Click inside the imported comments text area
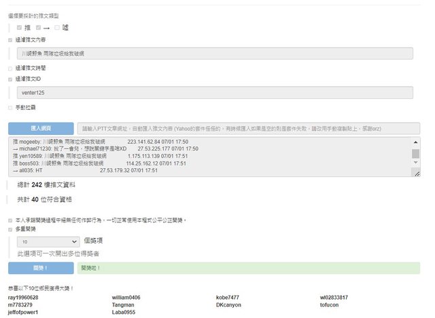 point(204,157)
